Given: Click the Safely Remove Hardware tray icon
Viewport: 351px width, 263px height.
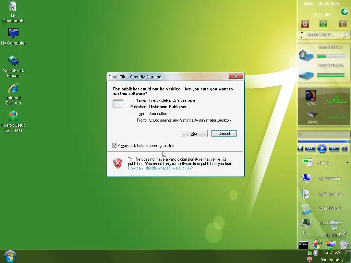Looking at the screenshot, I should (x=310, y=253).
